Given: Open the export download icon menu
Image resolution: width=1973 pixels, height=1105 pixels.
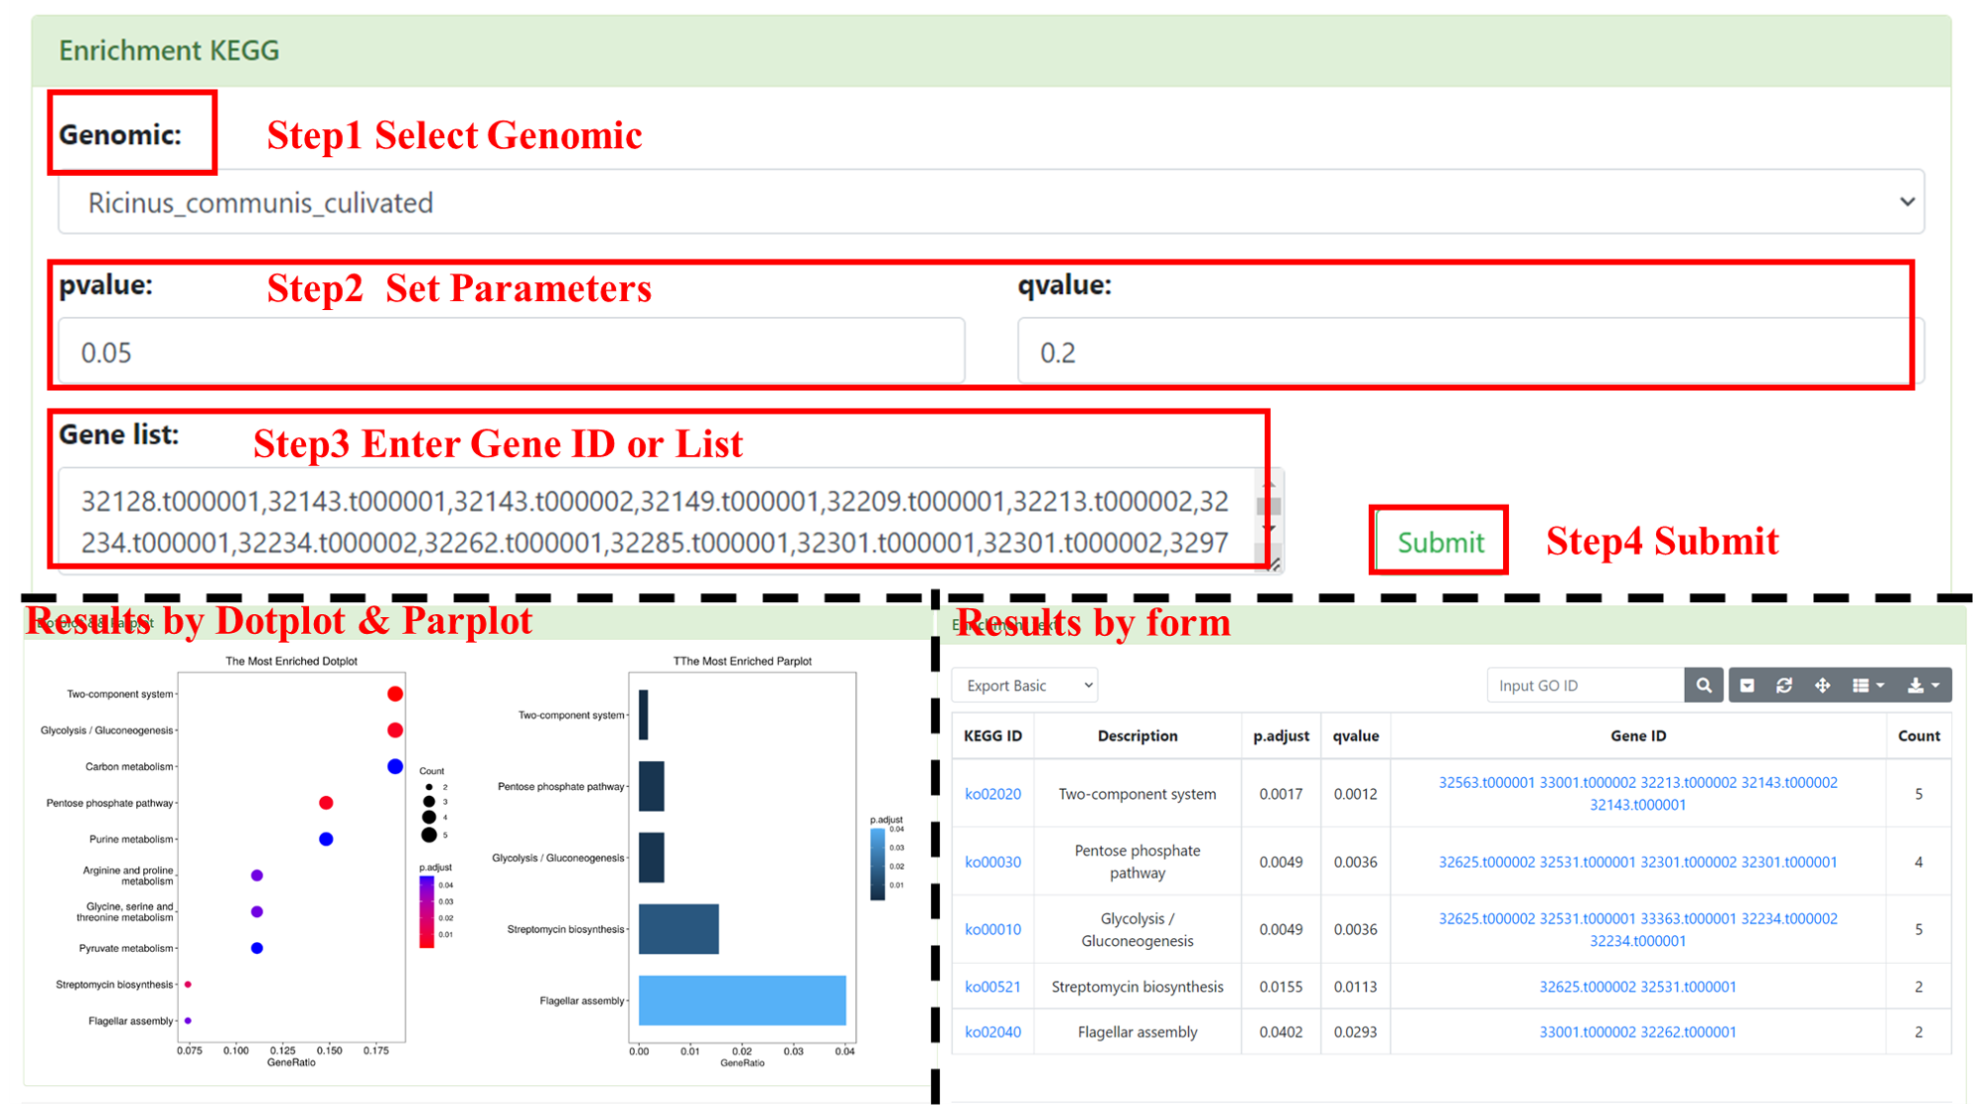Looking at the screenshot, I should (1923, 686).
